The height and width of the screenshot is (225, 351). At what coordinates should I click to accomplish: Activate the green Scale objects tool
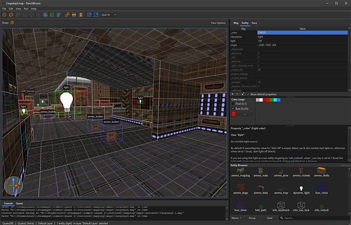pyautogui.click(x=52, y=15)
